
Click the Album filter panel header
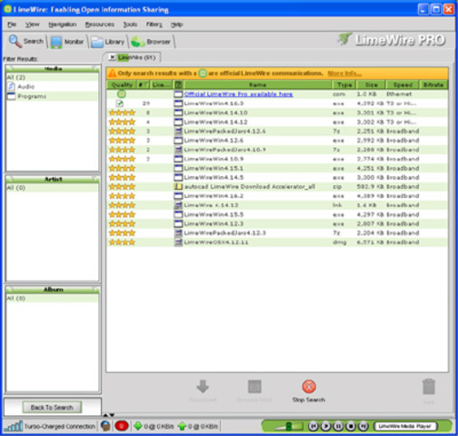(x=53, y=290)
